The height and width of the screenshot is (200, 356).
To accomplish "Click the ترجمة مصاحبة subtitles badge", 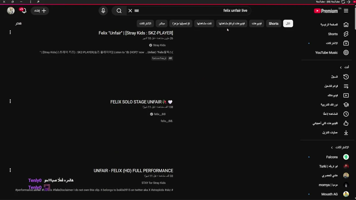I will (x=159, y=58).
